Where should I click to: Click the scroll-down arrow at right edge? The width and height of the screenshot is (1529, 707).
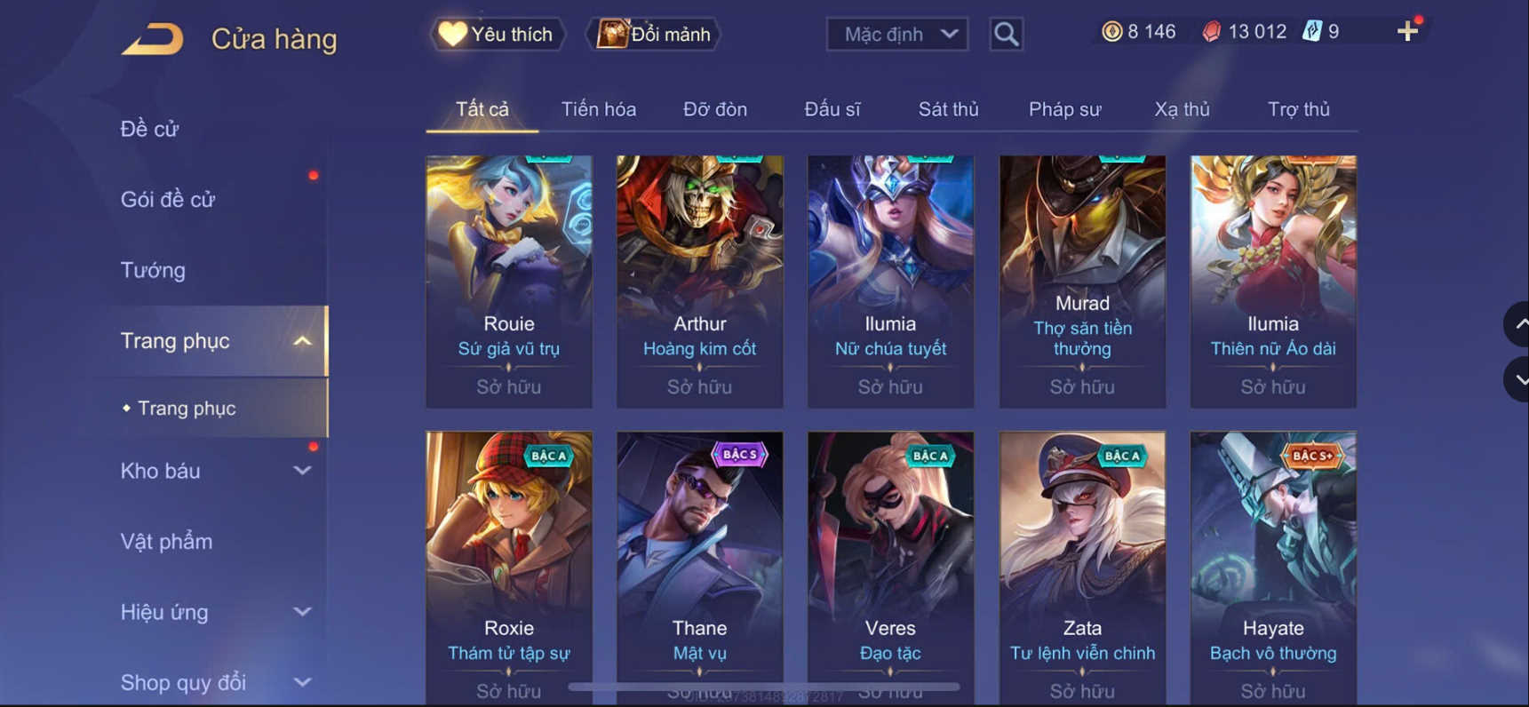[1518, 379]
